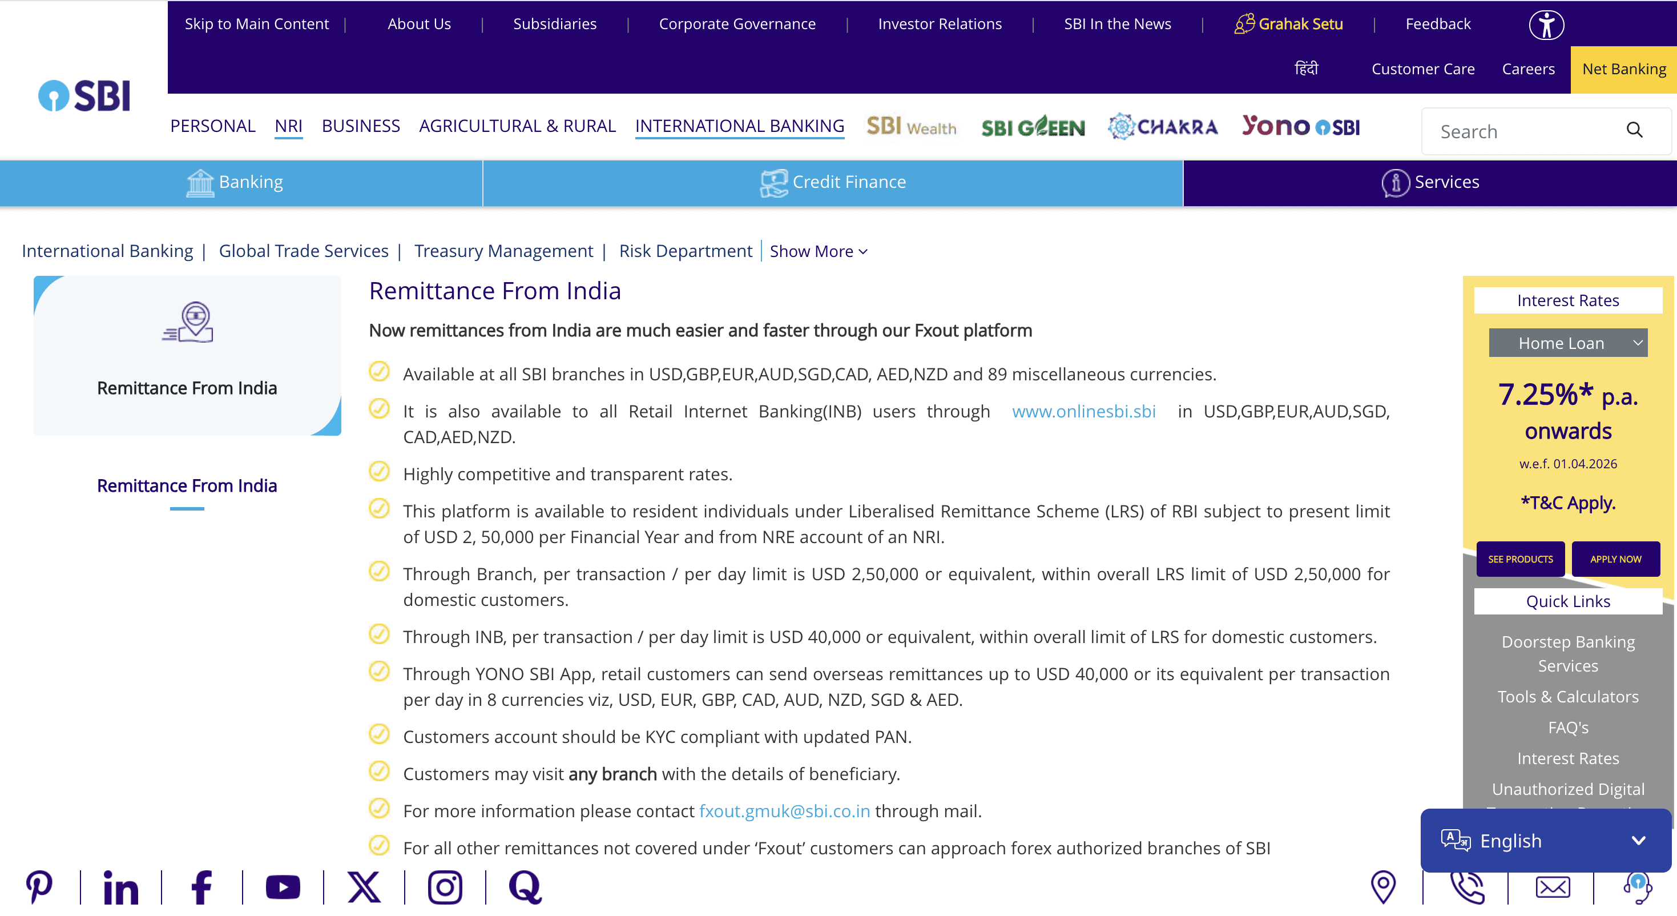
Task: Open Global Trade Services link
Action: [x=303, y=251]
